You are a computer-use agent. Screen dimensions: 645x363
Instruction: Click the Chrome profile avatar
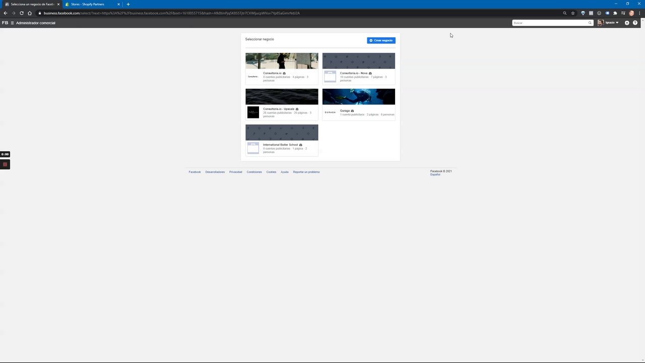[x=631, y=13]
